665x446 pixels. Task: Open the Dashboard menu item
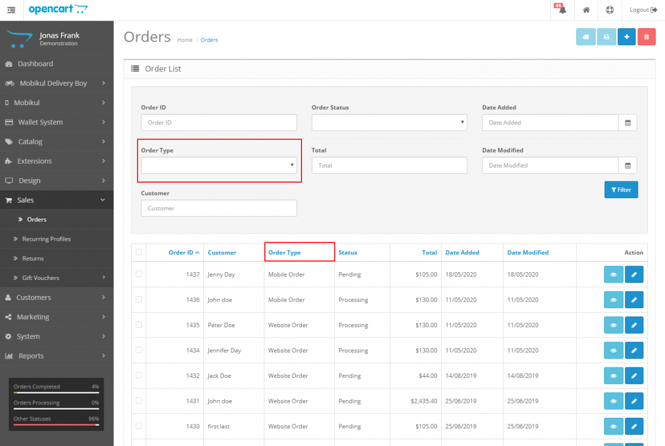coord(57,64)
